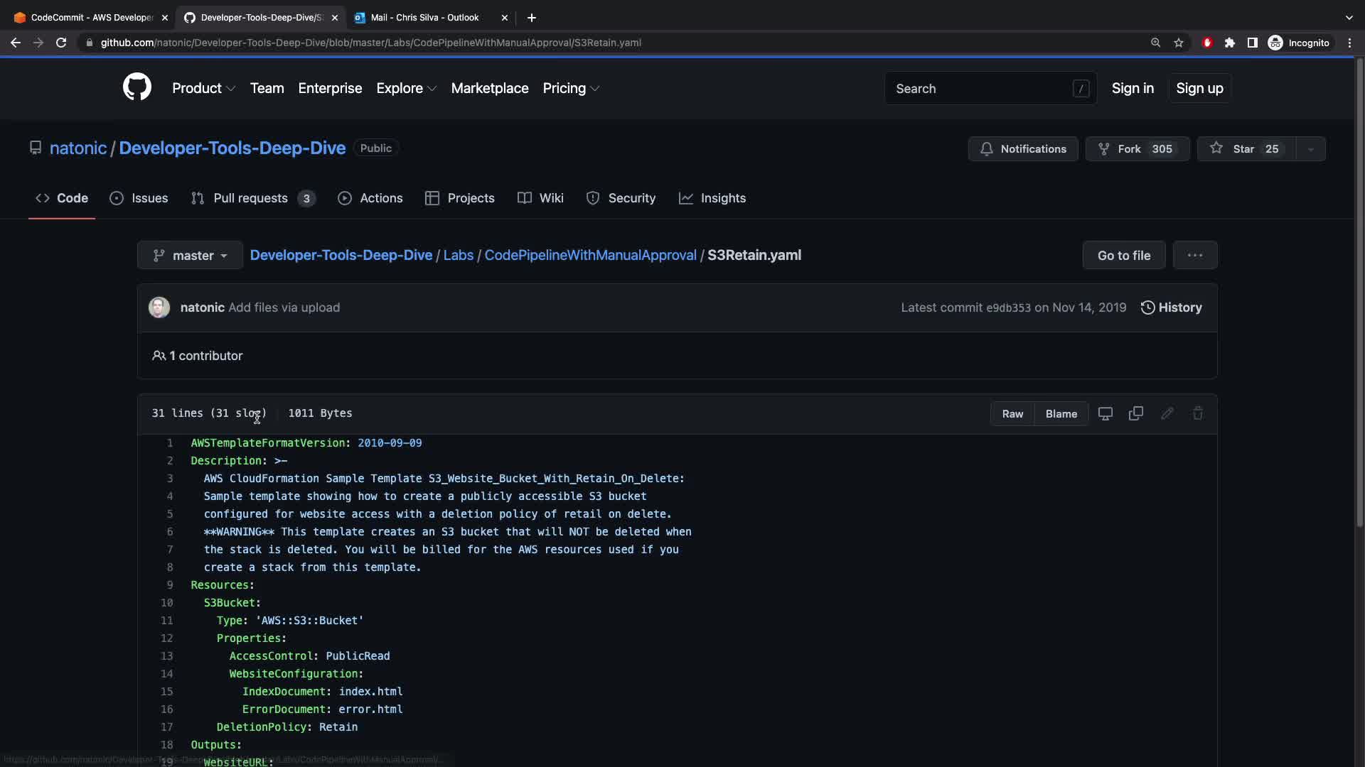The image size is (1365, 767).
Task: Click the GitHub Octocat logo
Action: tap(136, 87)
